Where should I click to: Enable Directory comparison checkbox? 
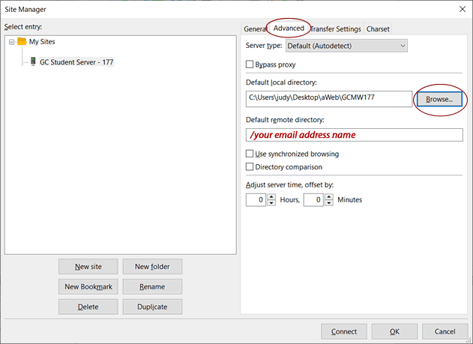point(250,166)
